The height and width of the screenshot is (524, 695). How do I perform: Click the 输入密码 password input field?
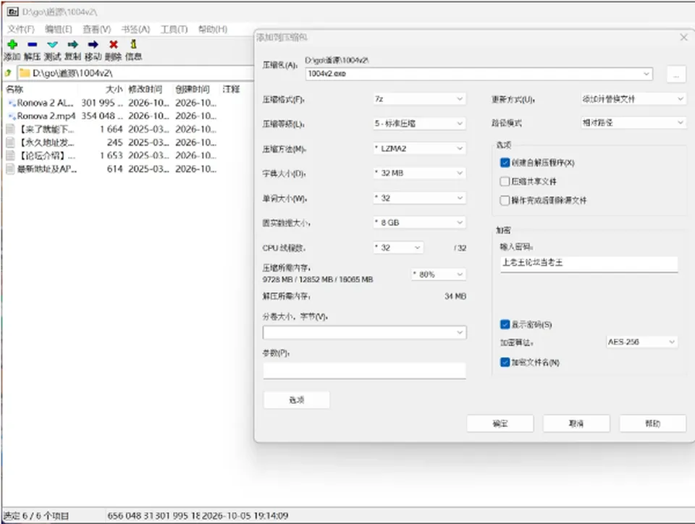pos(589,263)
